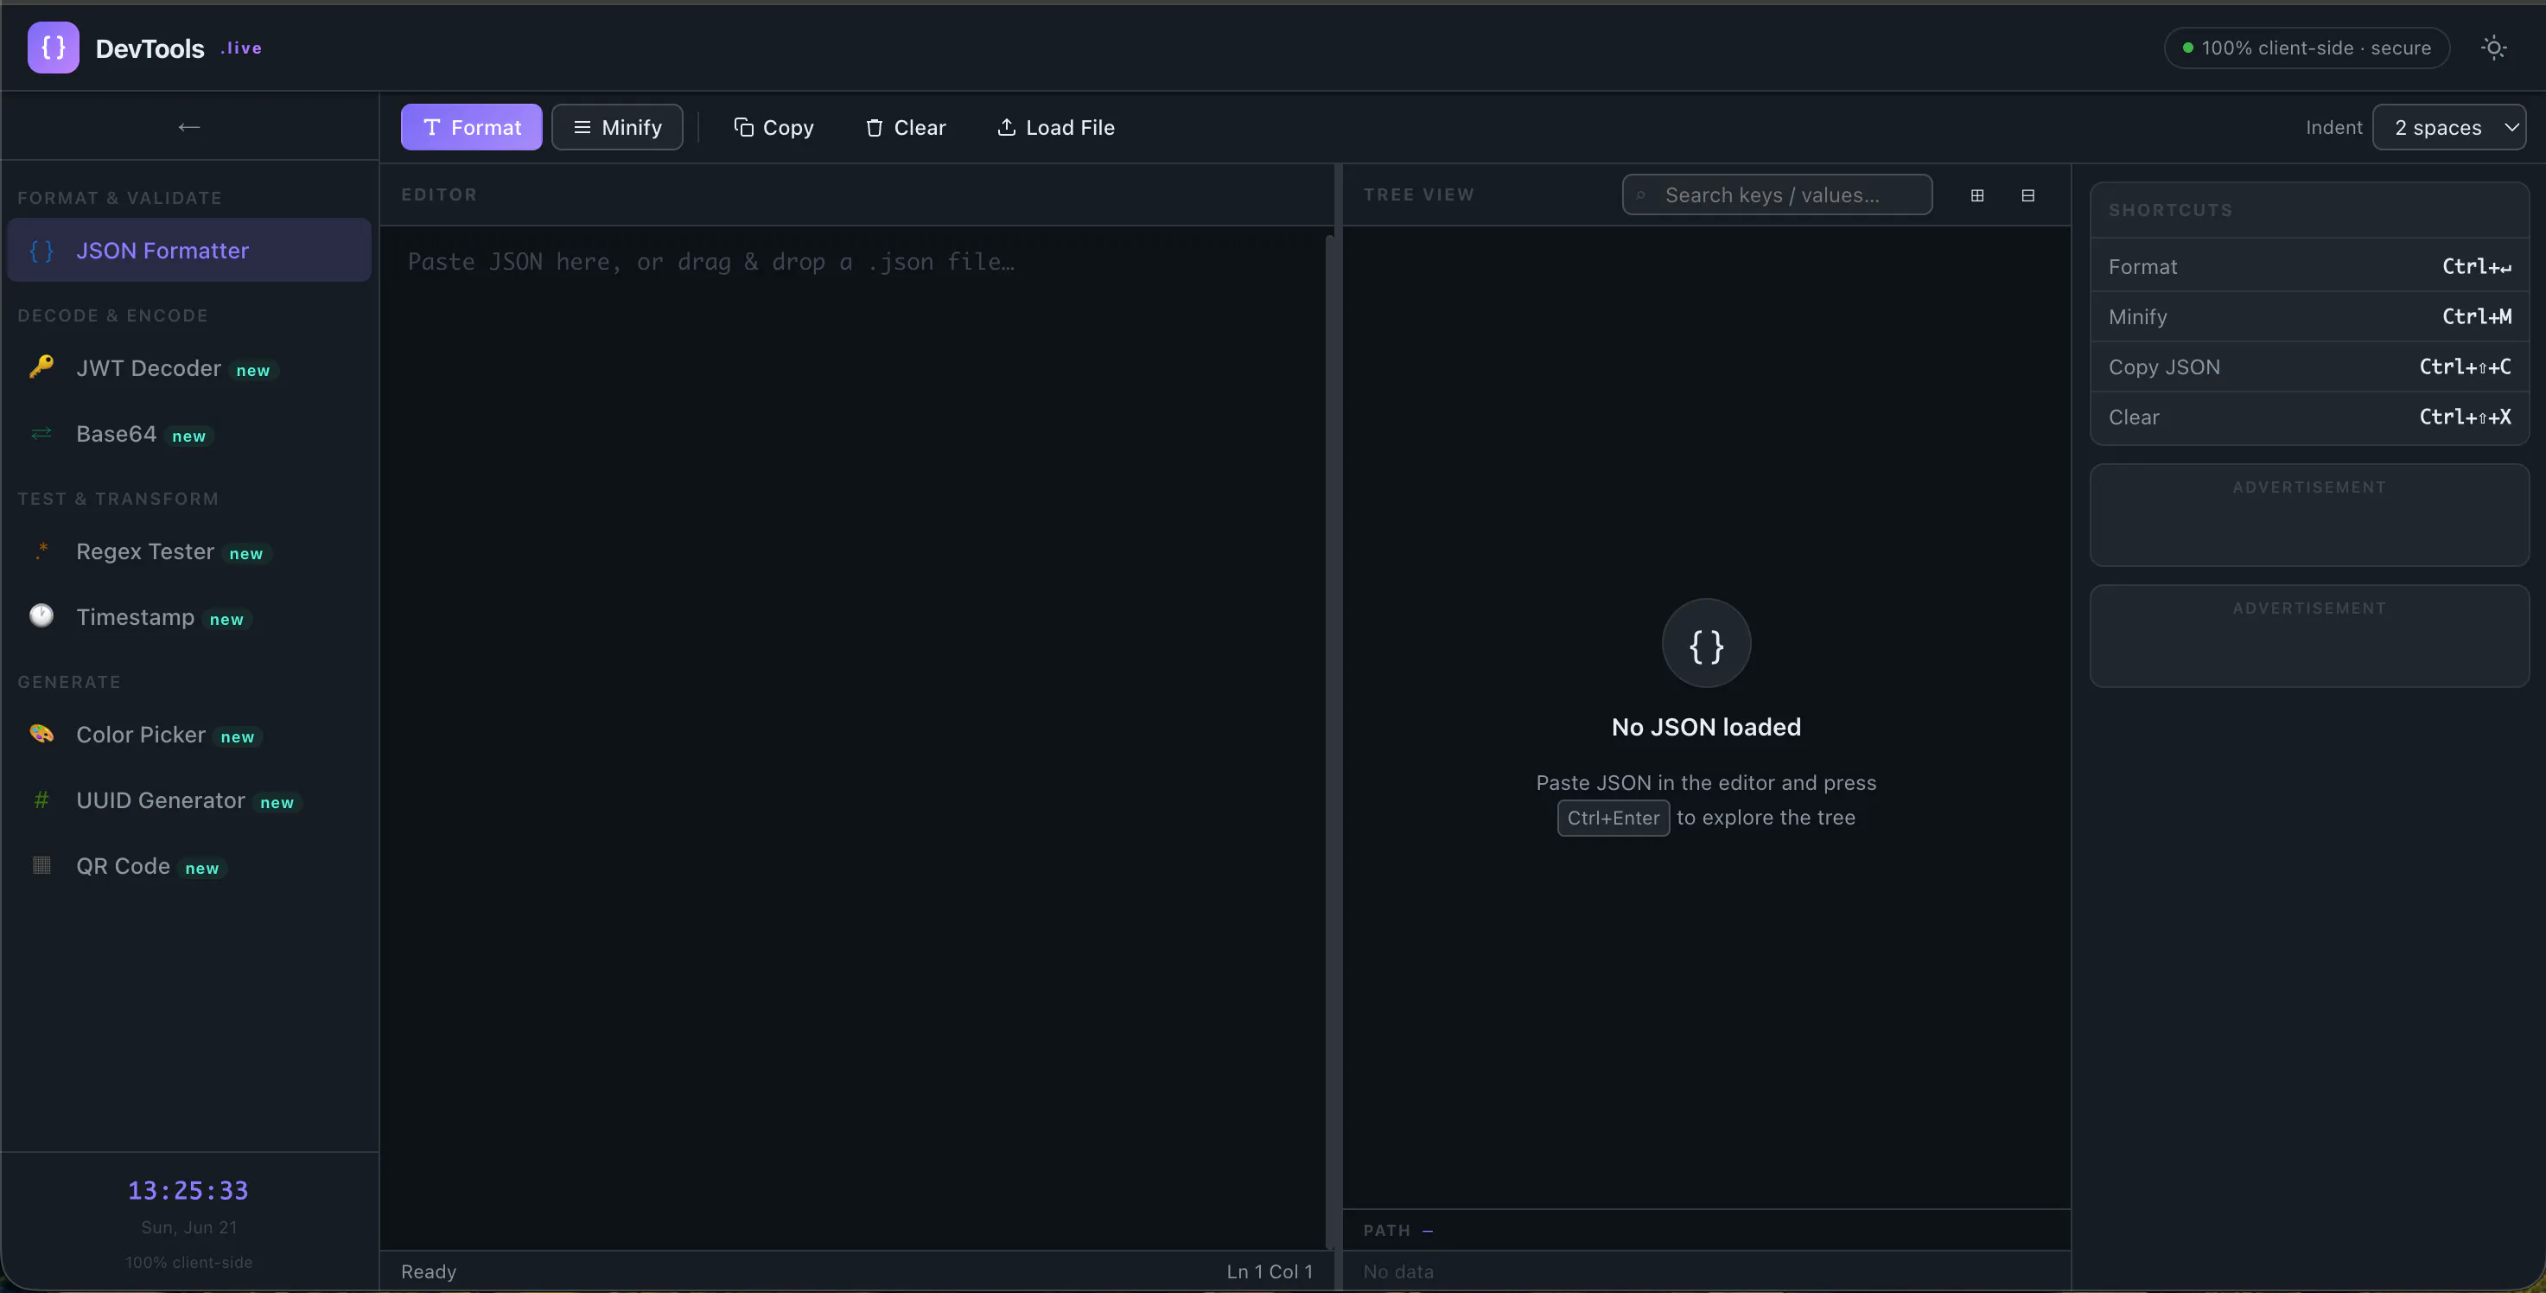Open the Base64 tool
This screenshot has height=1293, width=2546.
click(188, 434)
